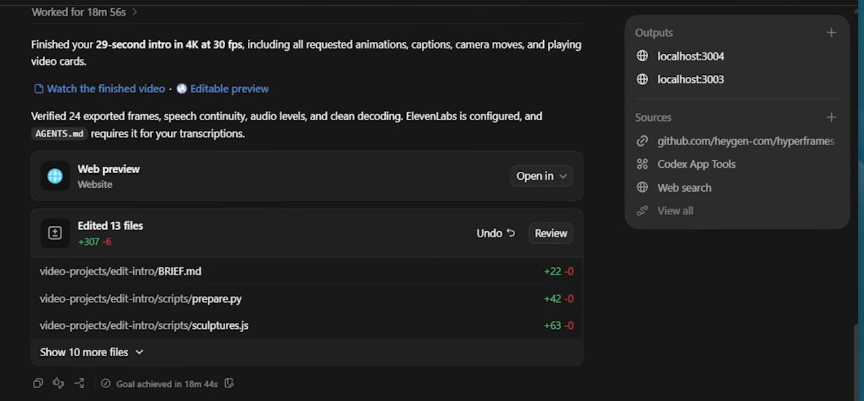Click the fork arrow icon below the response
Image resolution: width=864 pixels, height=401 pixels.
tap(79, 384)
